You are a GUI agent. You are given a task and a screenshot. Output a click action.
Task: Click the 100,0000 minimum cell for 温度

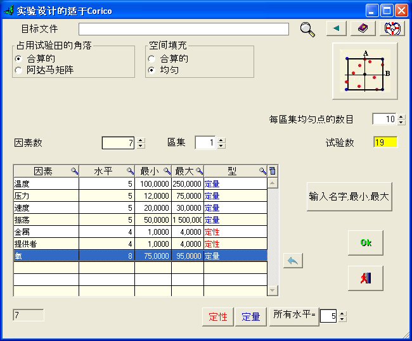(x=153, y=183)
